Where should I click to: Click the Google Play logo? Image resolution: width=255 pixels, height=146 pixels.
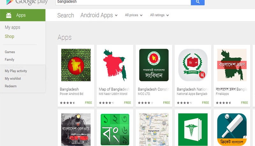pos(27,2)
